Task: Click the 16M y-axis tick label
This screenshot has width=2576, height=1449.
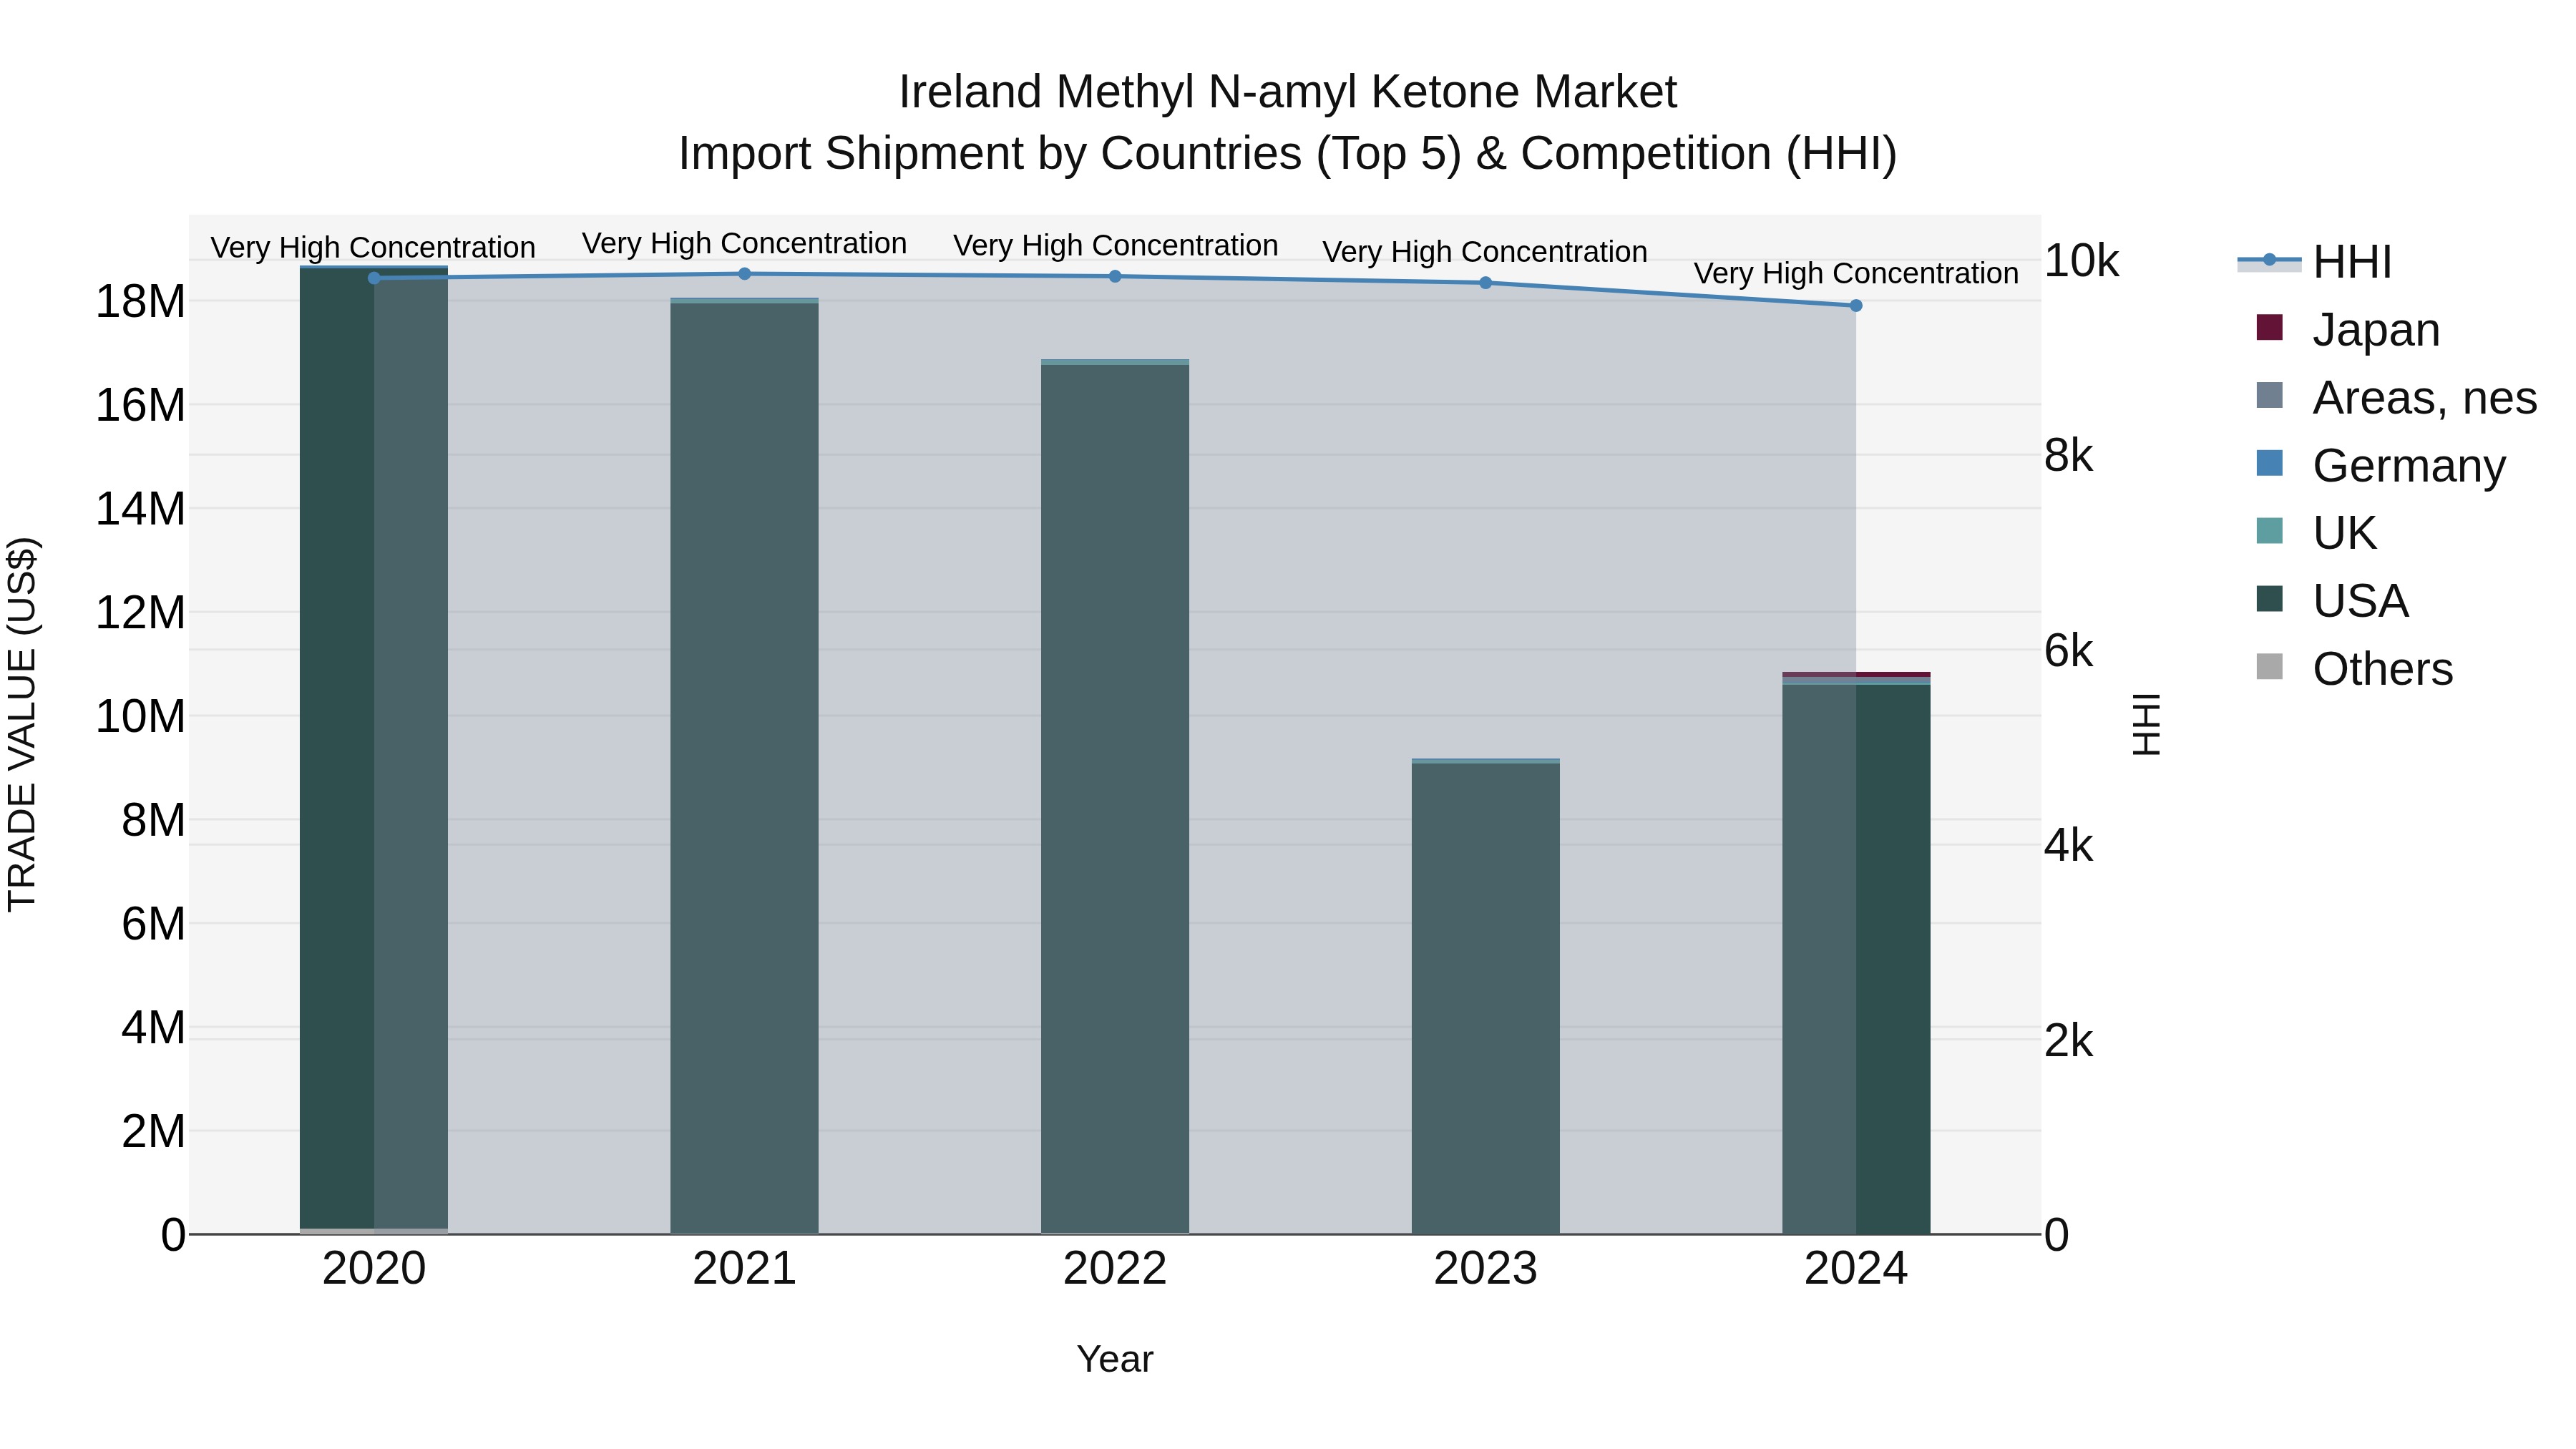Action: [x=140, y=405]
